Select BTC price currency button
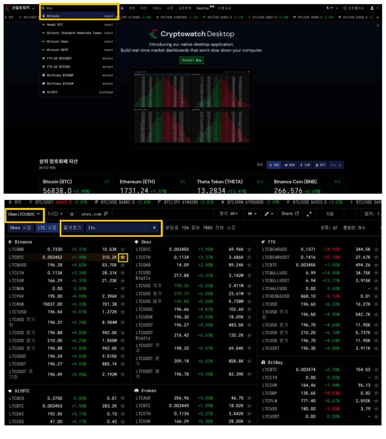 [320, 165]
